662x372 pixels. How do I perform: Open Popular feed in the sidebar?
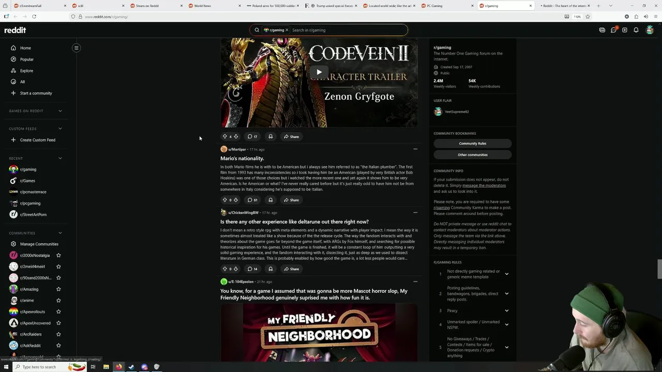(x=26, y=59)
